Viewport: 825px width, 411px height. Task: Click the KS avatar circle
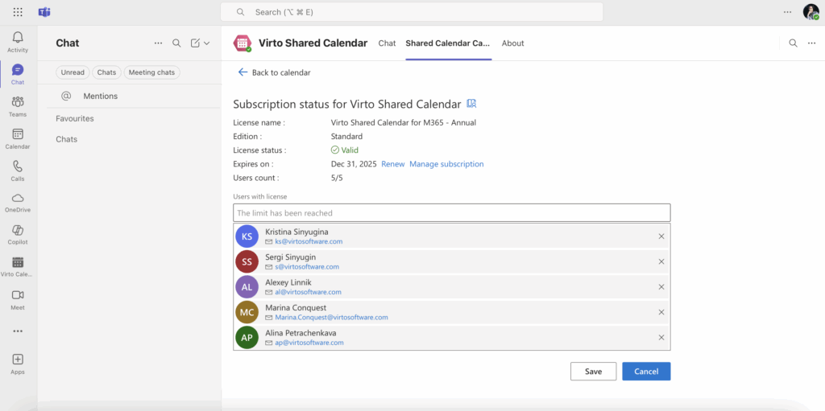point(247,236)
